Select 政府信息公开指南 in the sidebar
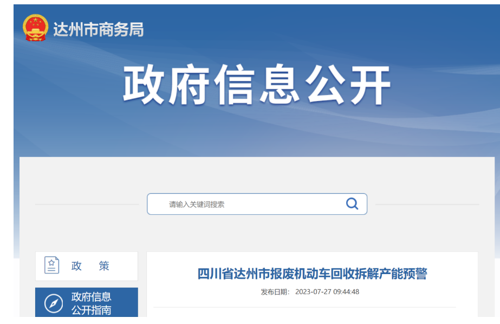The width and height of the screenshot is (500, 324). (x=91, y=303)
